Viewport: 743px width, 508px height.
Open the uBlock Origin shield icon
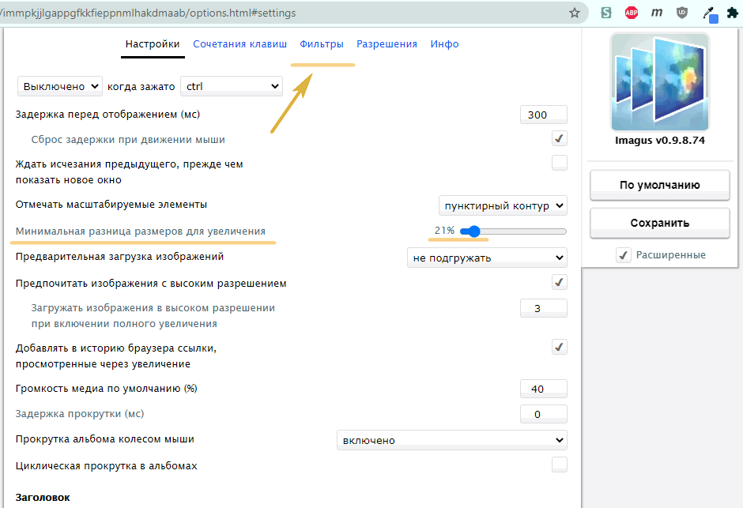pyautogui.click(x=682, y=13)
